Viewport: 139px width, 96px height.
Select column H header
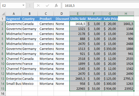point(126,13)
